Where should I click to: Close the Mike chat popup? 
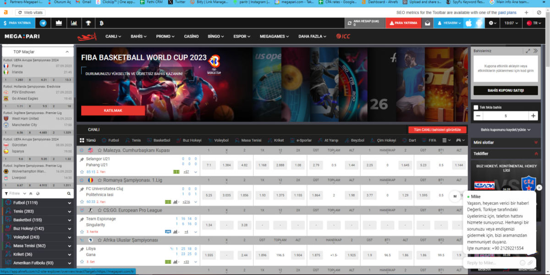[539, 187]
